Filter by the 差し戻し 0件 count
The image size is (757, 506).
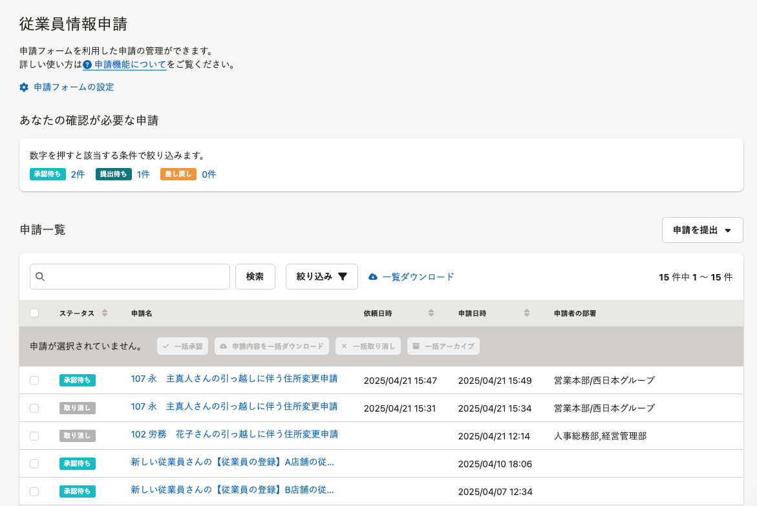pyautogui.click(x=209, y=174)
